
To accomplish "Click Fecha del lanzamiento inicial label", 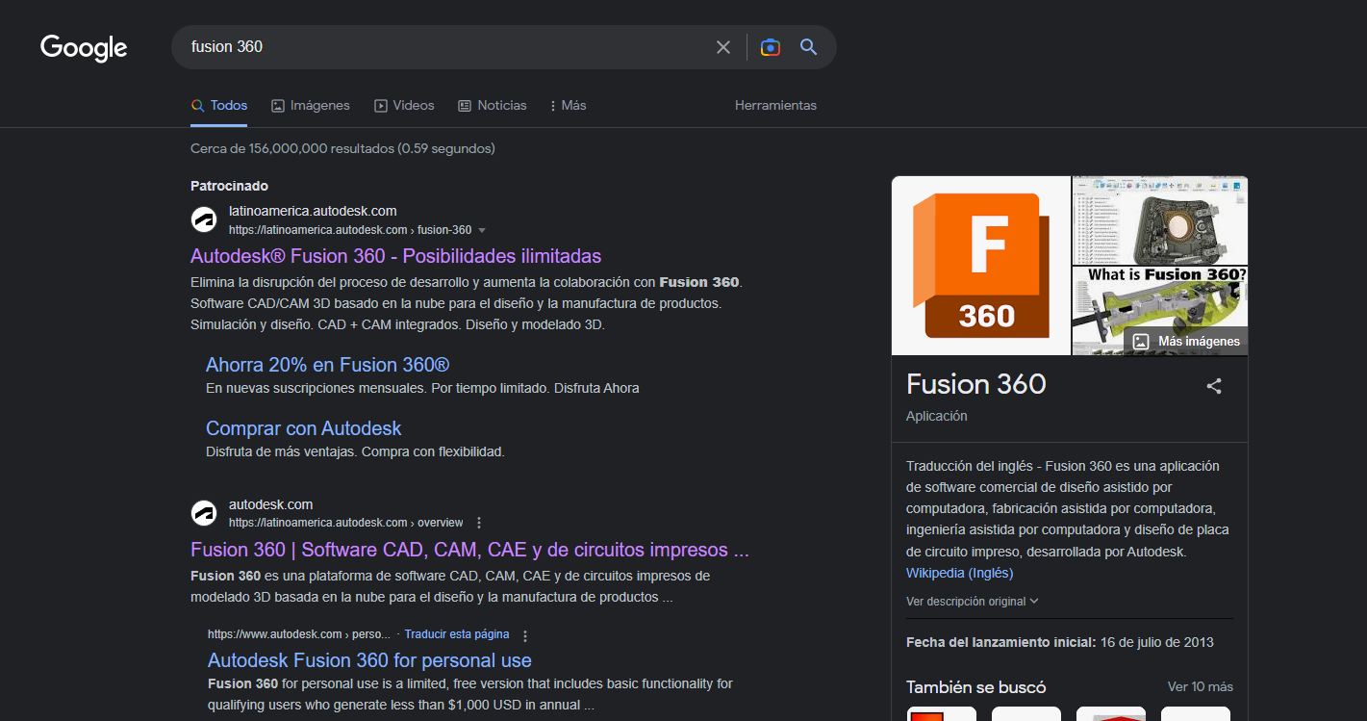I will click(x=1000, y=642).
